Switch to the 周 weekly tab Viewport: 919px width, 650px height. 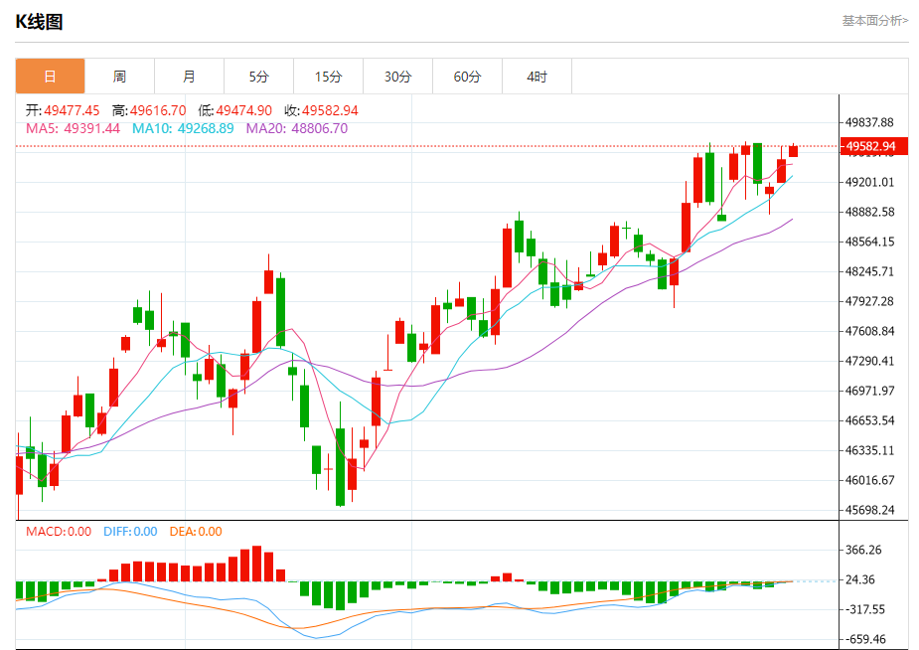[119, 77]
